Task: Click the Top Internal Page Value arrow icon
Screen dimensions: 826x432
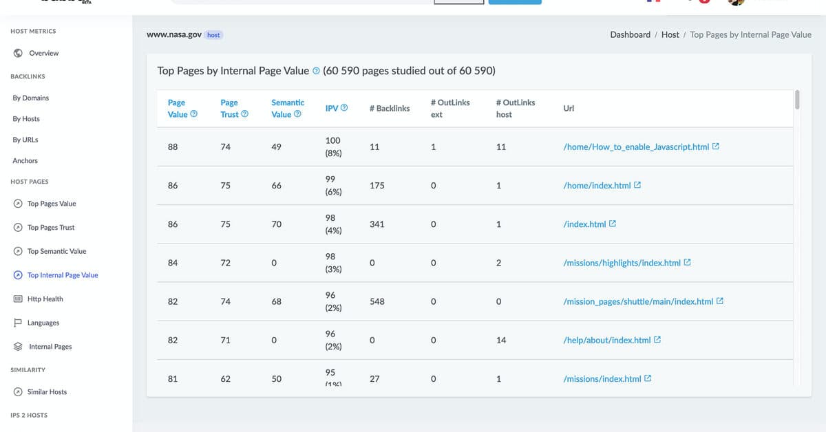Action: pos(18,275)
